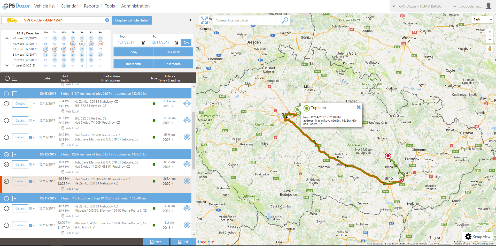Click the map search magnifier icon

pyautogui.click(x=285, y=20)
